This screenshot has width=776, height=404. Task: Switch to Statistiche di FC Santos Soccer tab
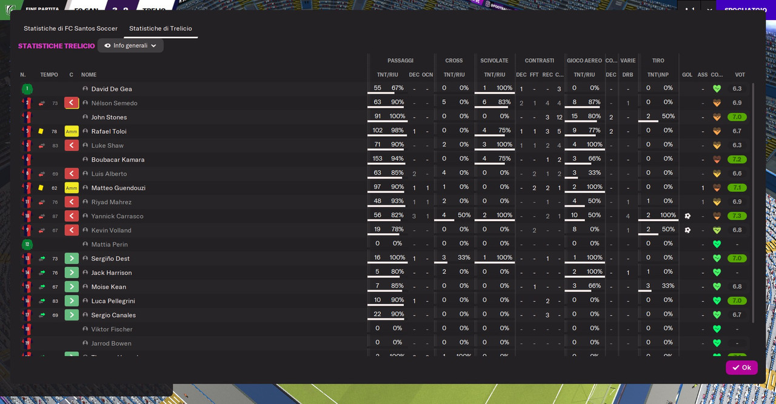coord(70,28)
